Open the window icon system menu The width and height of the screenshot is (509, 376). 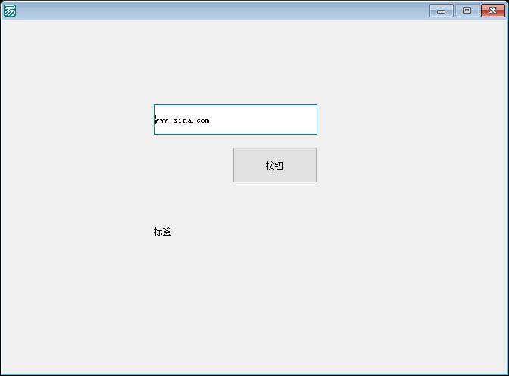10,11
